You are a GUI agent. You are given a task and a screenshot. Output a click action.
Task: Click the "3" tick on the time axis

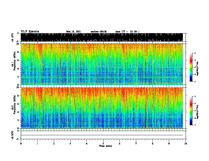coord(70,144)
